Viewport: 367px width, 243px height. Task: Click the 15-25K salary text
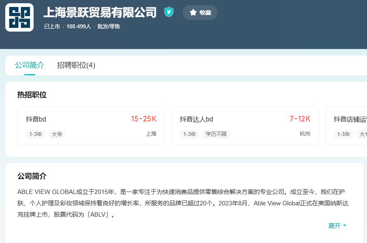[144, 119]
